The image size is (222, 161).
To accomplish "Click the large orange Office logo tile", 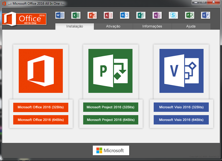I will [x=41, y=71].
